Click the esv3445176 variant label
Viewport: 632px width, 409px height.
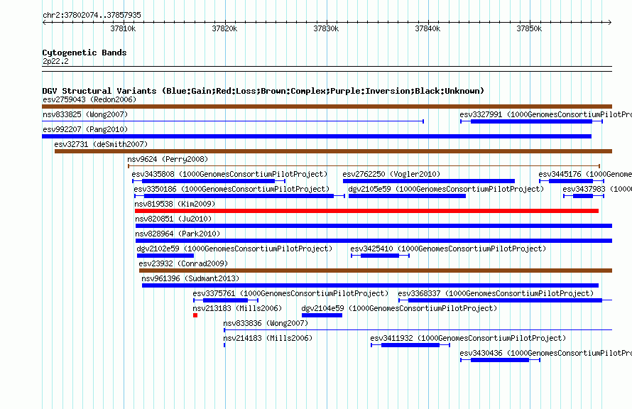pyautogui.click(x=585, y=174)
